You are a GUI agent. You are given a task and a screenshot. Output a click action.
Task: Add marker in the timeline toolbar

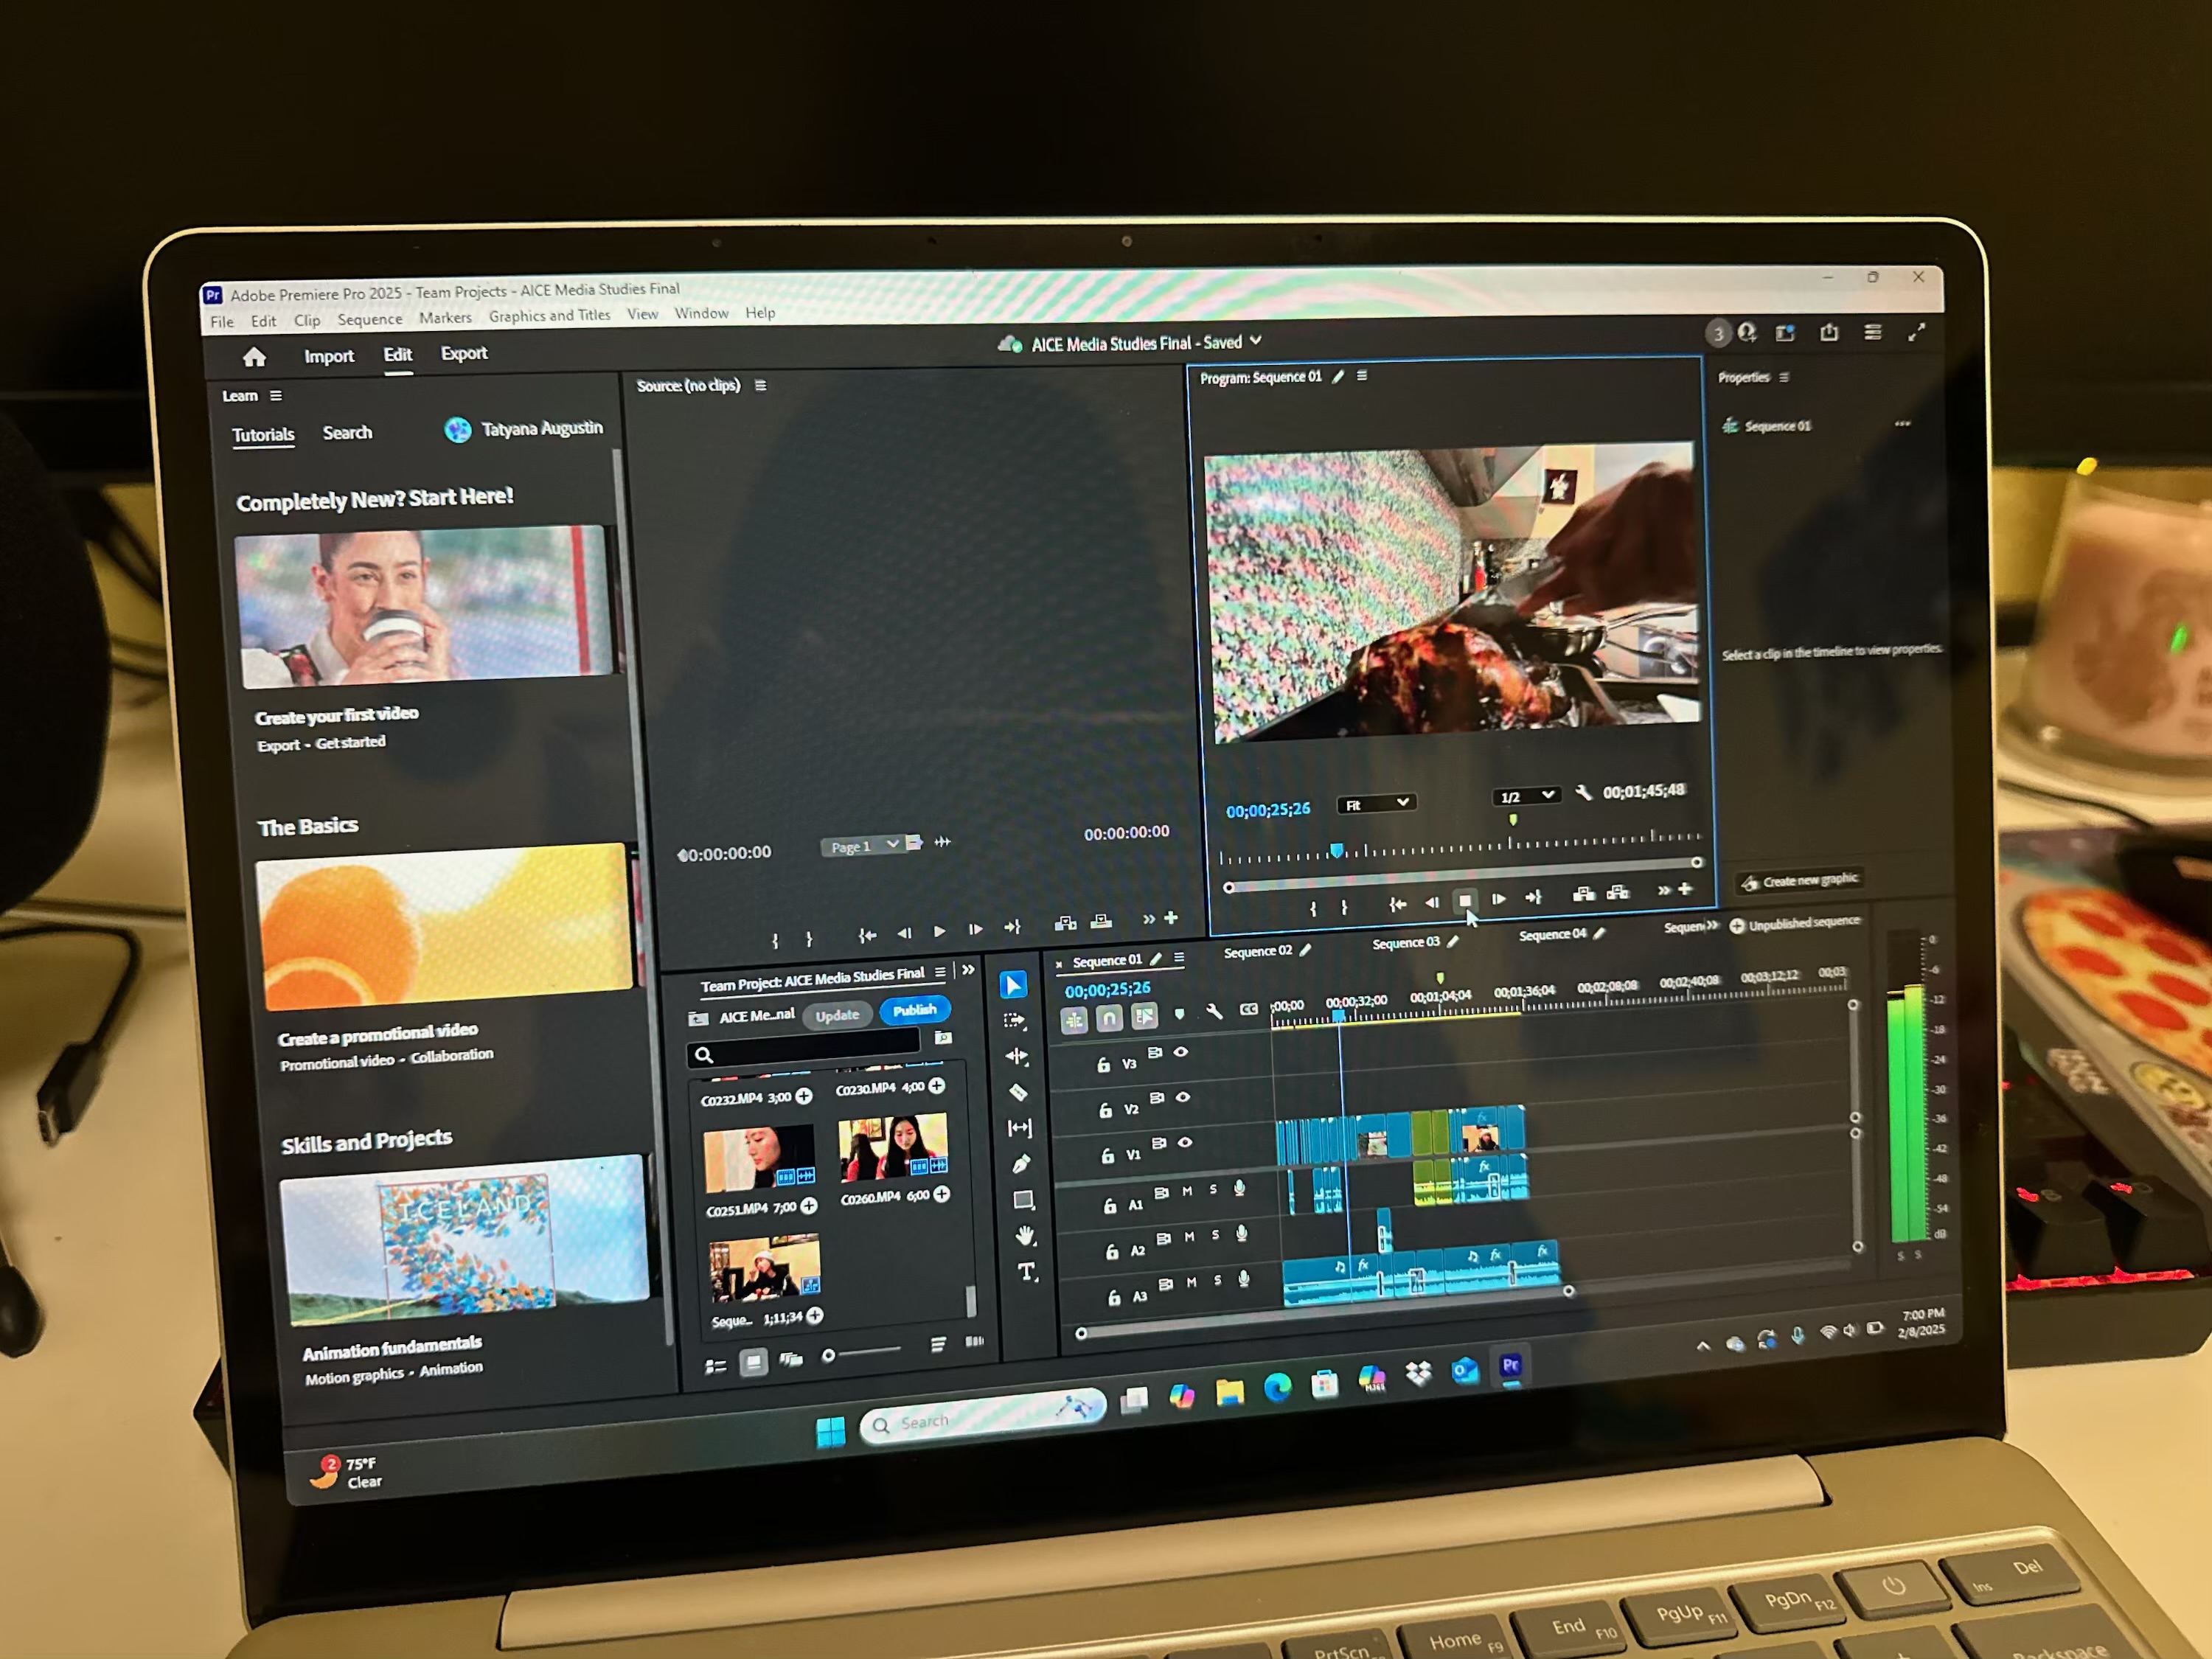coord(1179,1014)
